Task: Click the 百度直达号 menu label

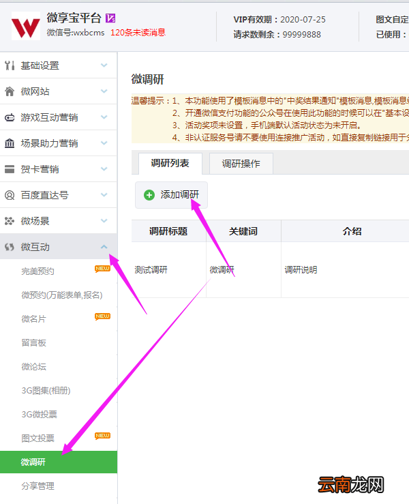Action: [45, 195]
